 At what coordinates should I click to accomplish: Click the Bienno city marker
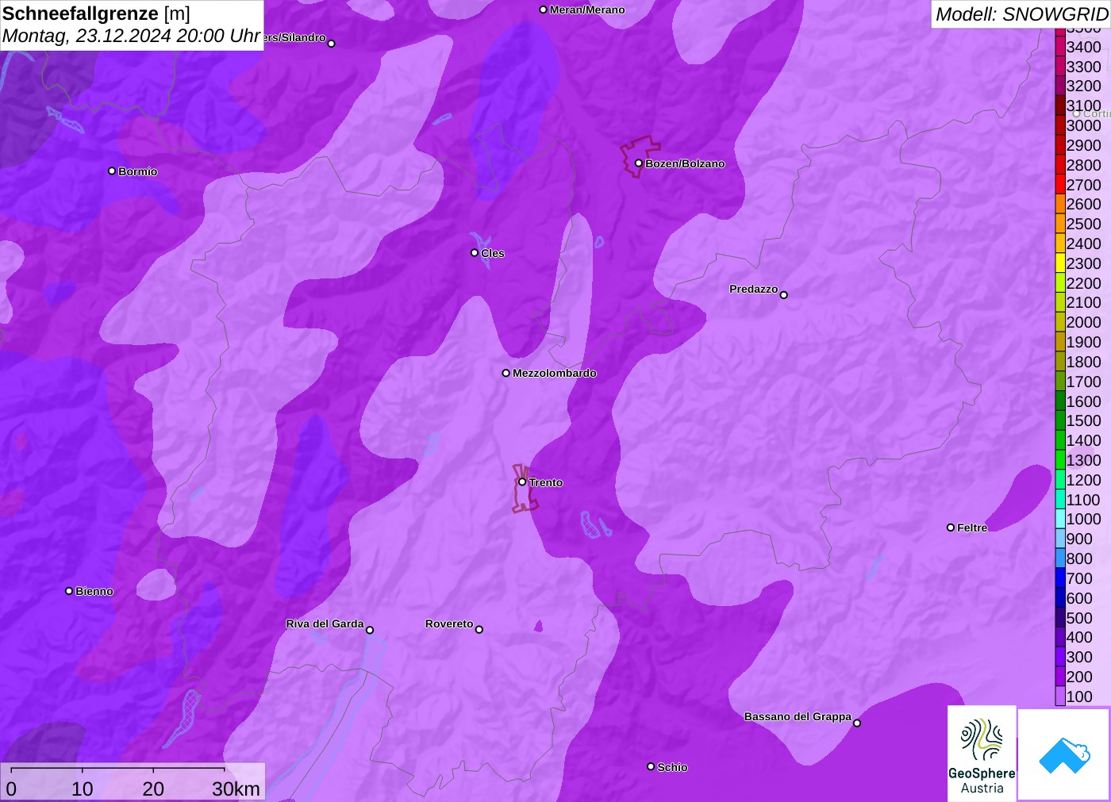[x=69, y=591]
